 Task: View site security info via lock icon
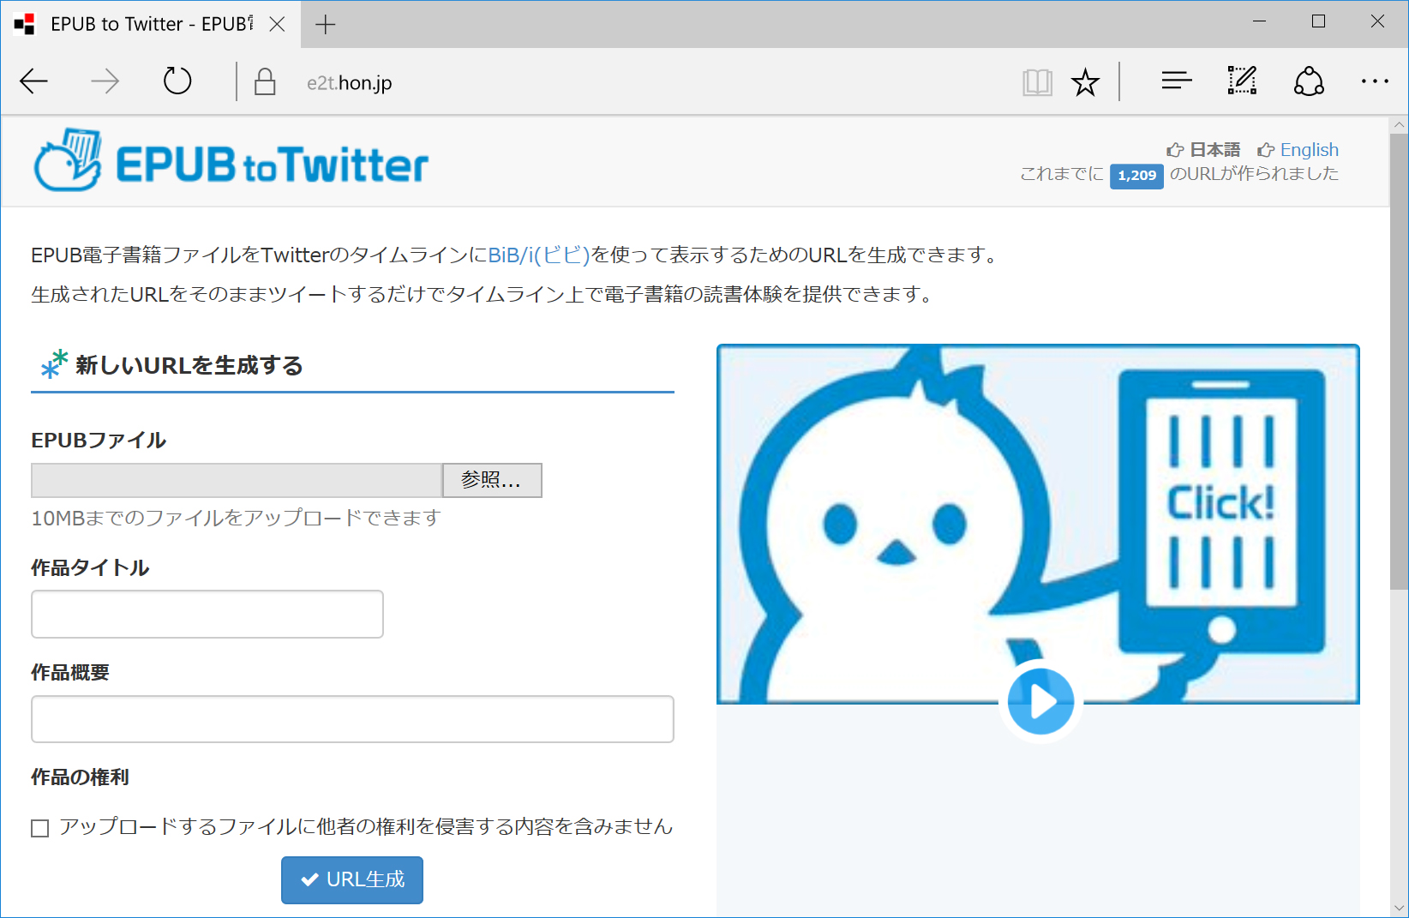click(265, 81)
